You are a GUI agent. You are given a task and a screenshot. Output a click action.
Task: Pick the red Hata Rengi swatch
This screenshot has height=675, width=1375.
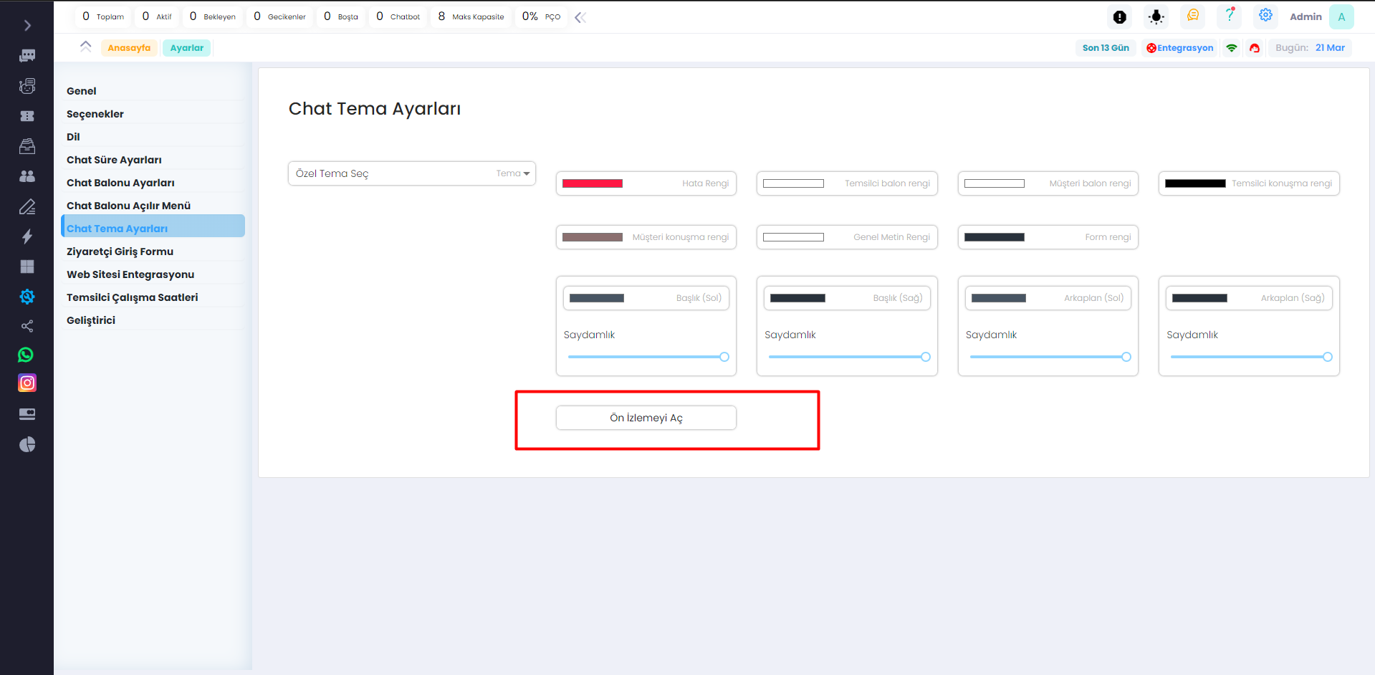[593, 183]
